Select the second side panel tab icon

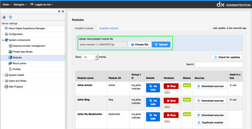pyautogui.click(x=10, y=17)
